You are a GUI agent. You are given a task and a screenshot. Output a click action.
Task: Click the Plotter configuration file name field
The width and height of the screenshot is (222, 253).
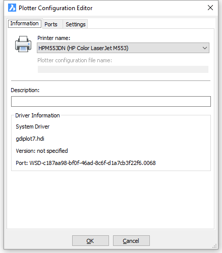pyautogui.click(x=123, y=69)
